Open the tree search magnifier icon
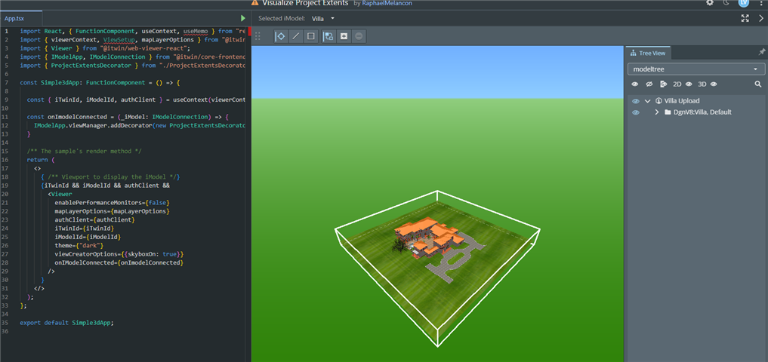768x362 pixels. tap(757, 84)
